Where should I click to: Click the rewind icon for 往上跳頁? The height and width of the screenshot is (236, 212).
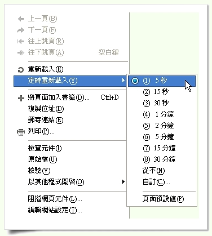pos(20,41)
